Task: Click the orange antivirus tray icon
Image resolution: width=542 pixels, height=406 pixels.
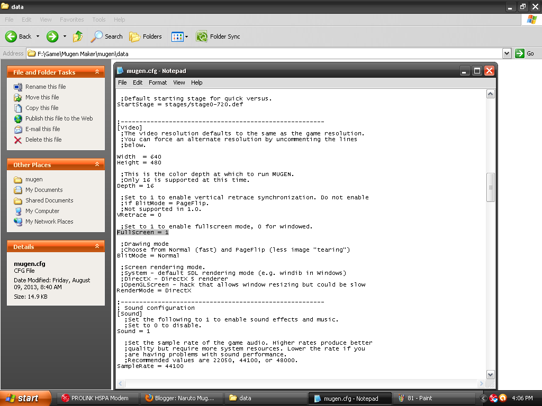Action: point(503,398)
